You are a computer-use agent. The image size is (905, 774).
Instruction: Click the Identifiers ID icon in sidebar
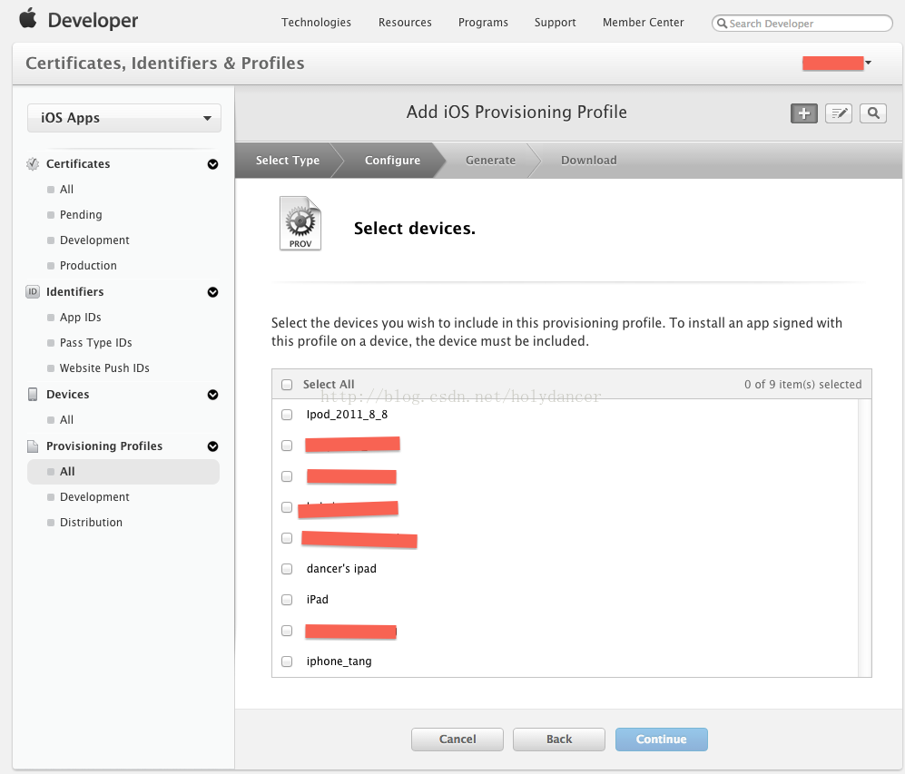[x=33, y=292]
